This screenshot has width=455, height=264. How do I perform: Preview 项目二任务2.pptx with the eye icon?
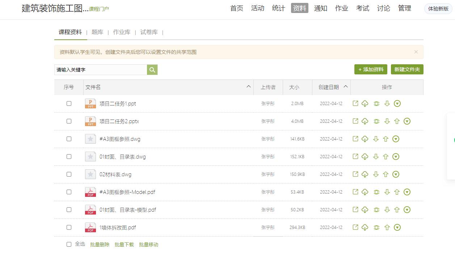376,121
